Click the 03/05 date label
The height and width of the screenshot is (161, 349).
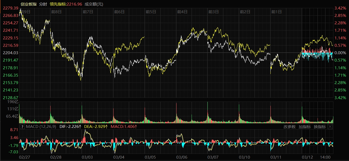pos(150,157)
